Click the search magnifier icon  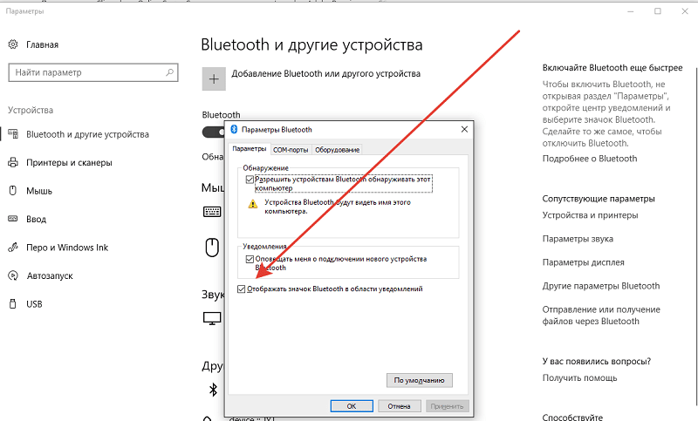click(x=169, y=72)
